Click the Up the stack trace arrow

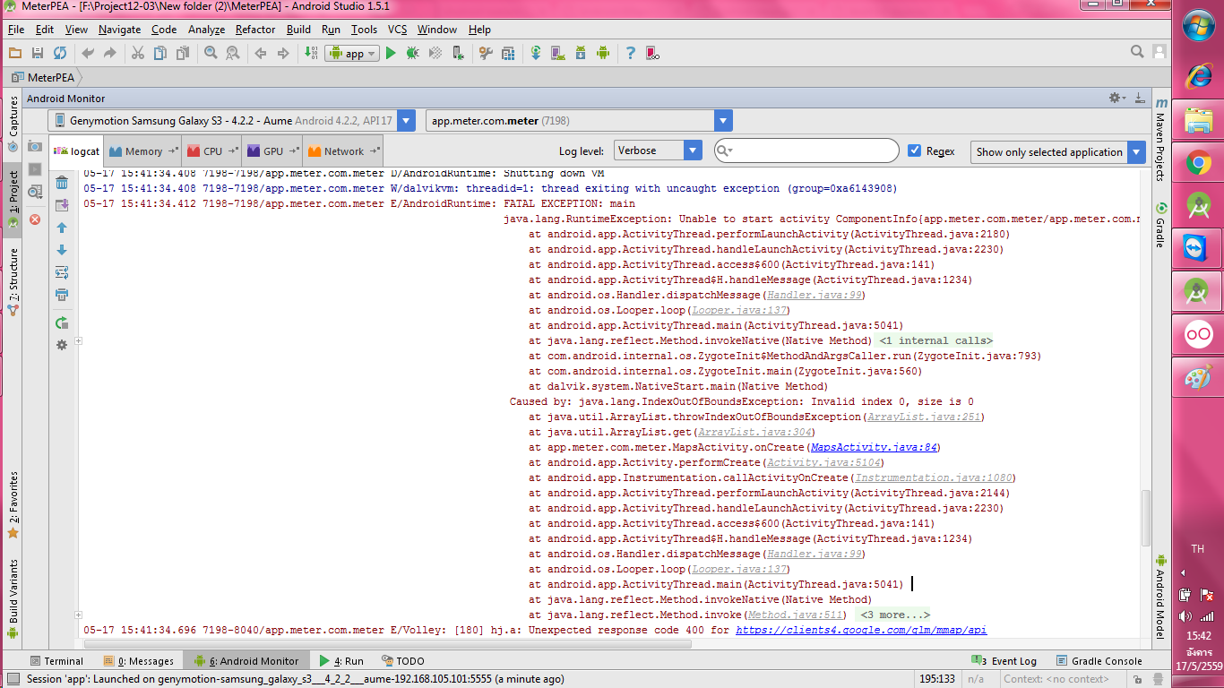62,228
